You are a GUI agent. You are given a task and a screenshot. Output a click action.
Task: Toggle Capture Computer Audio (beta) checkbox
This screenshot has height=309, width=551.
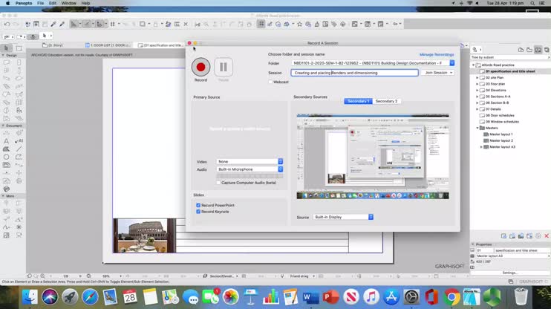click(x=218, y=182)
